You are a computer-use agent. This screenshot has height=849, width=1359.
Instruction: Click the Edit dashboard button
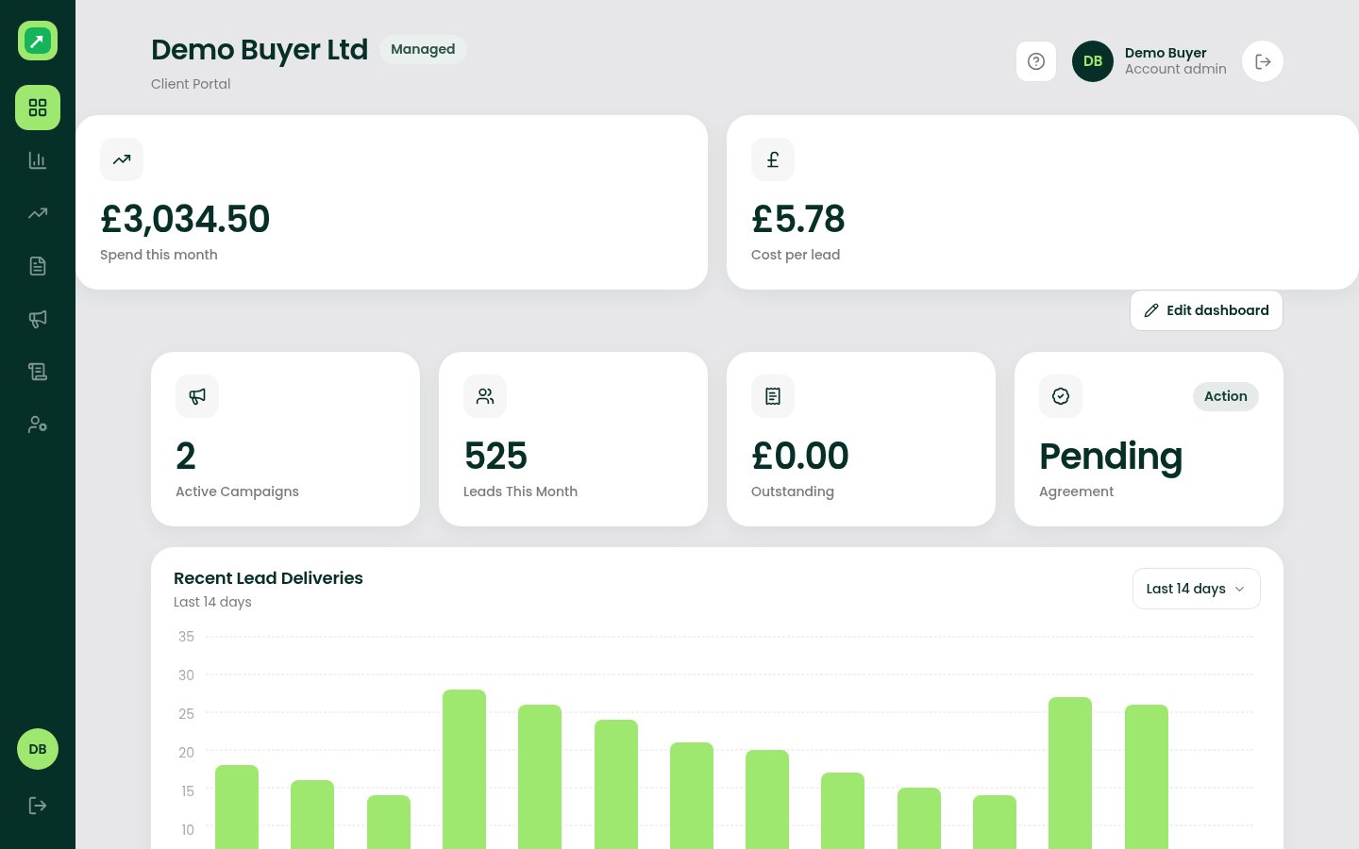1206,310
